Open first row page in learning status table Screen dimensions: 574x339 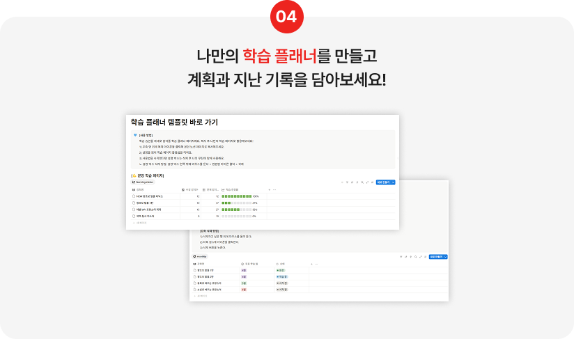point(150,196)
